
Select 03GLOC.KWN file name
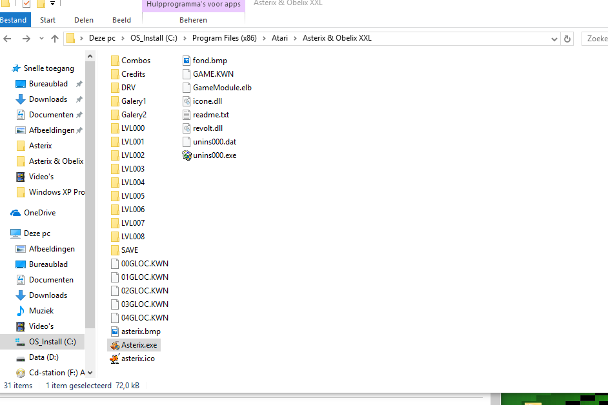point(145,304)
